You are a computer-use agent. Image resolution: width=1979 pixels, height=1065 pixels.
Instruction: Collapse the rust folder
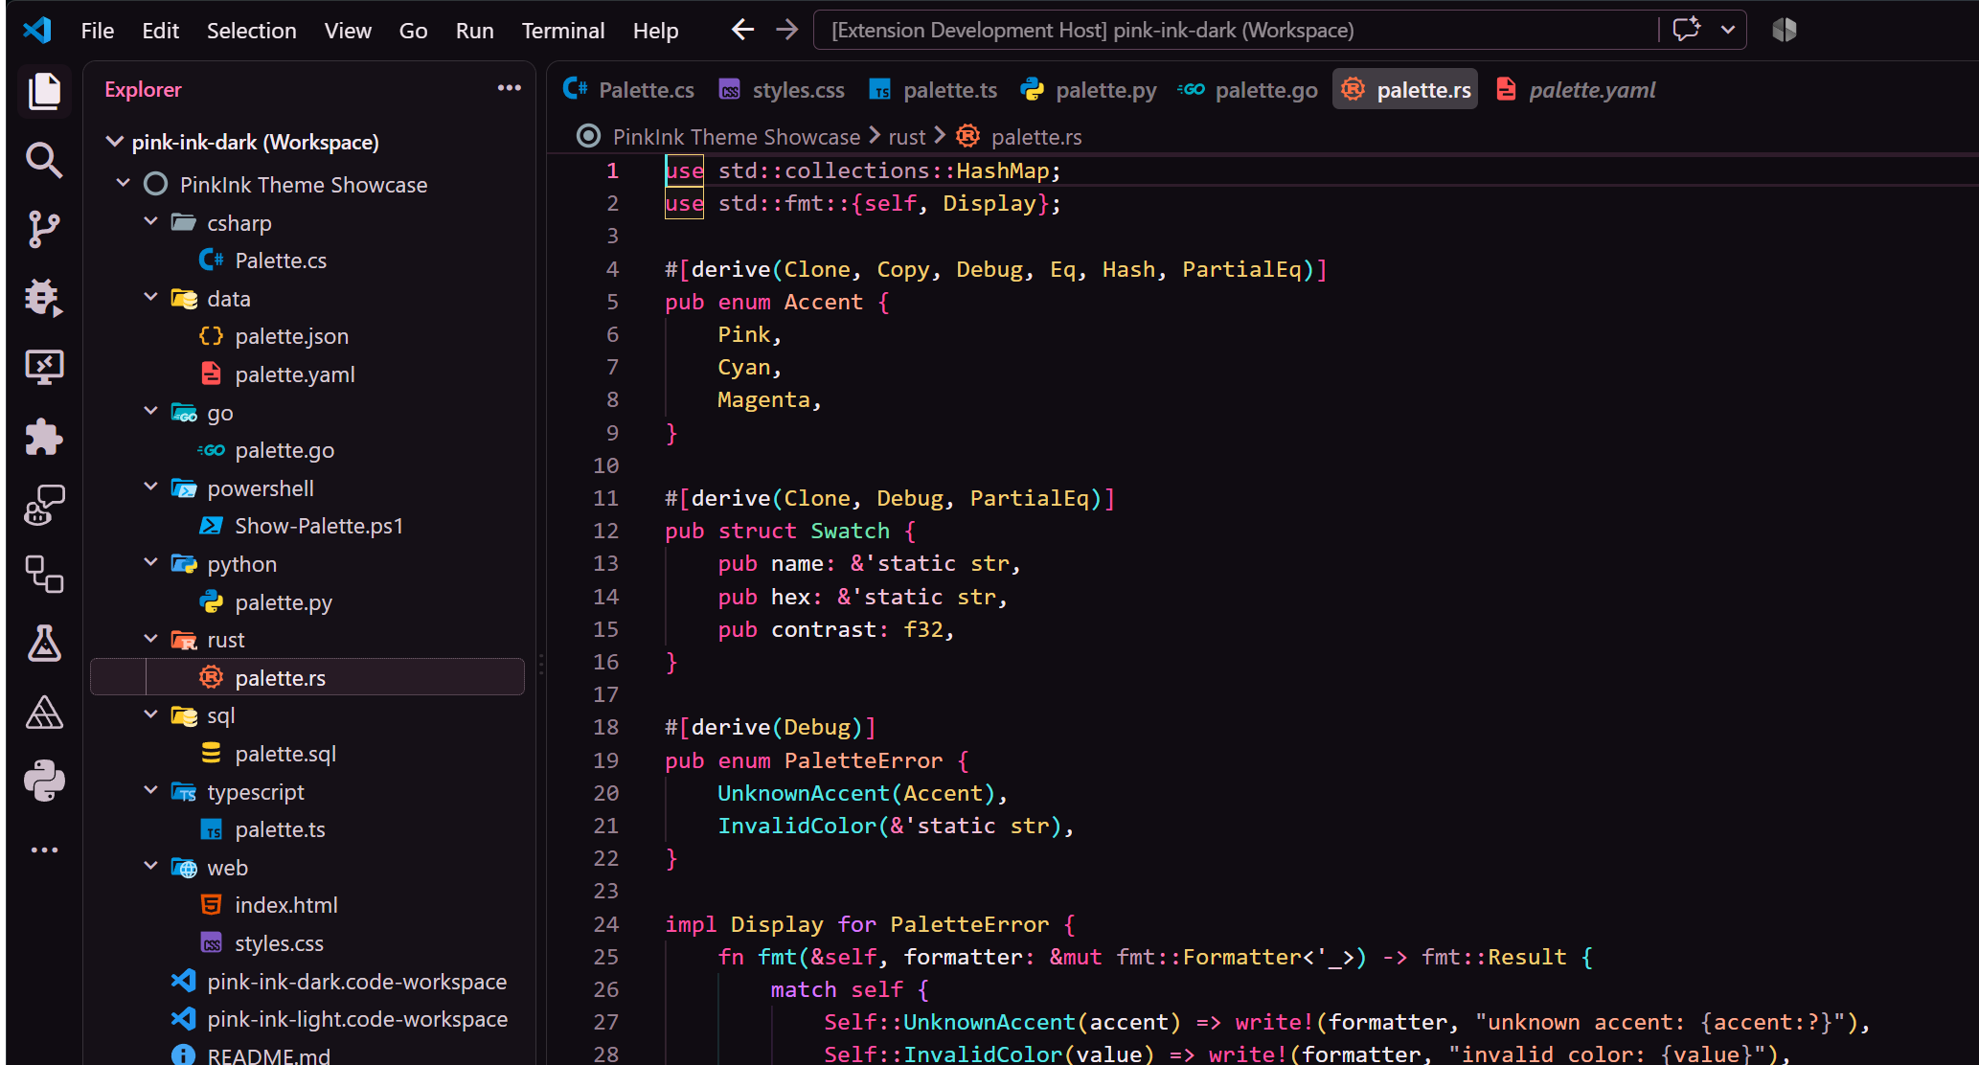(x=150, y=638)
